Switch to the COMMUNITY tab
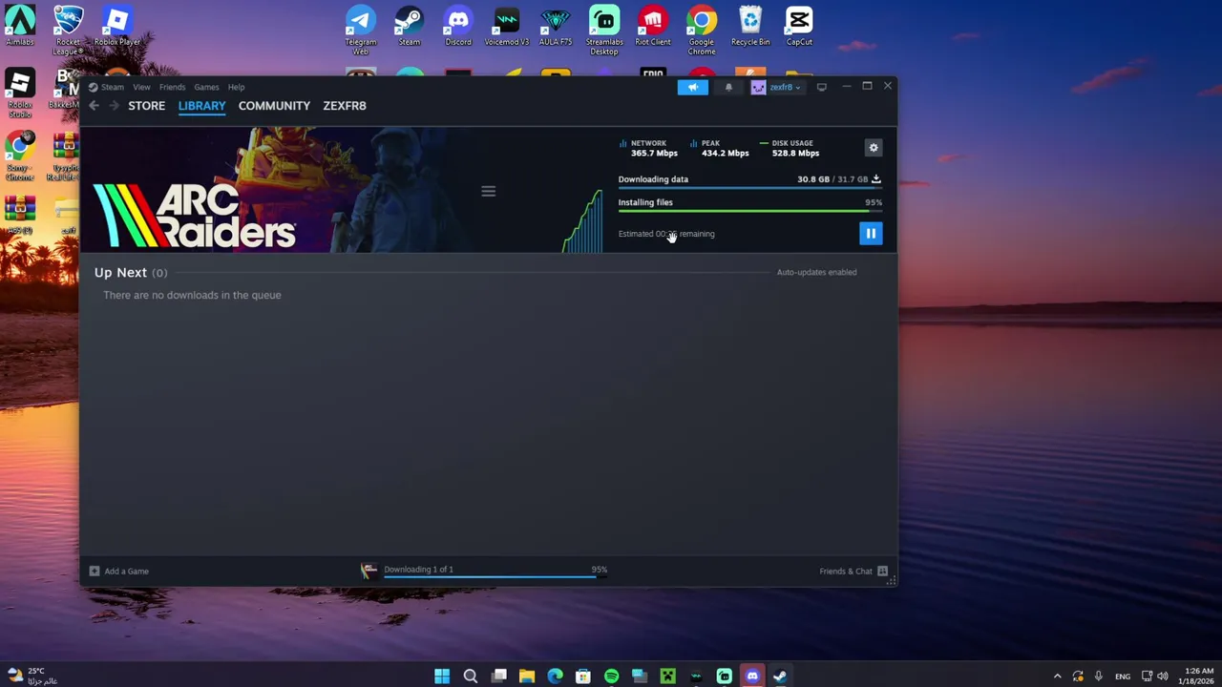This screenshot has height=687, width=1222. click(x=274, y=106)
